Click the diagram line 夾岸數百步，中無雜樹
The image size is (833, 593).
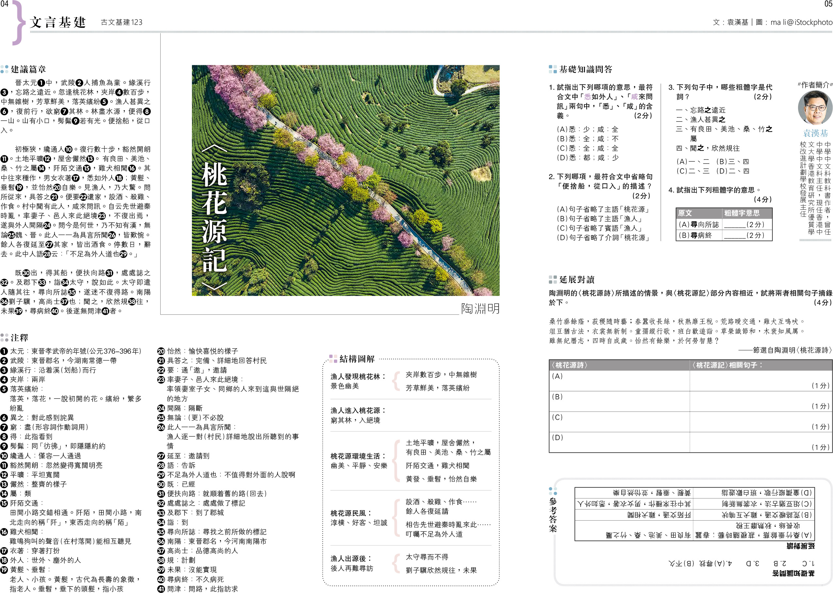point(441,375)
